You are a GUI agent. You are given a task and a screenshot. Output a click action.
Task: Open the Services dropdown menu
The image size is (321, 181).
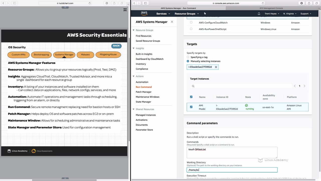pyautogui.click(x=163, y=14)
